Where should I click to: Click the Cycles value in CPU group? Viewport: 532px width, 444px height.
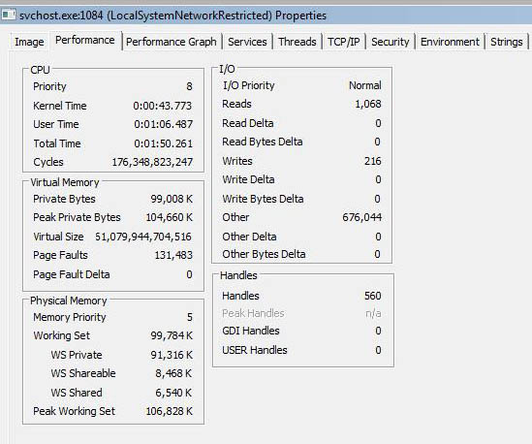pos(152,162)
